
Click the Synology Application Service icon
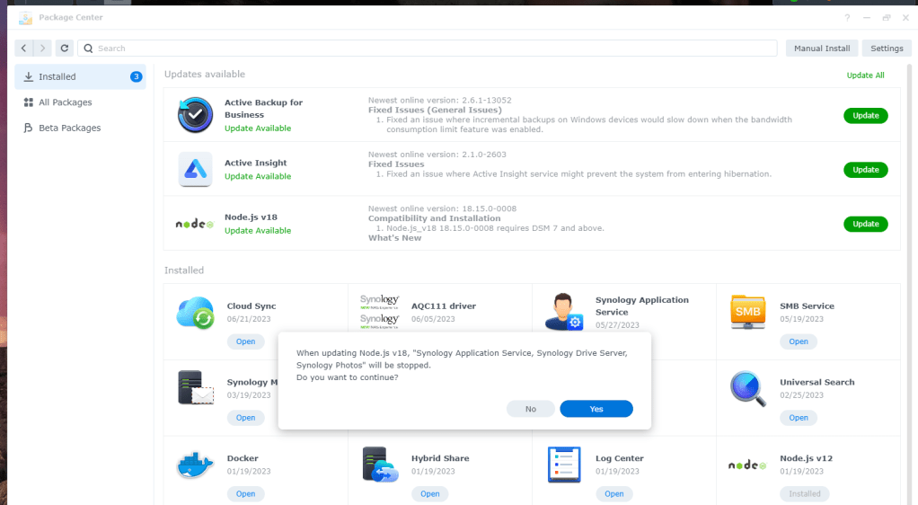click(x=564, y=312)
